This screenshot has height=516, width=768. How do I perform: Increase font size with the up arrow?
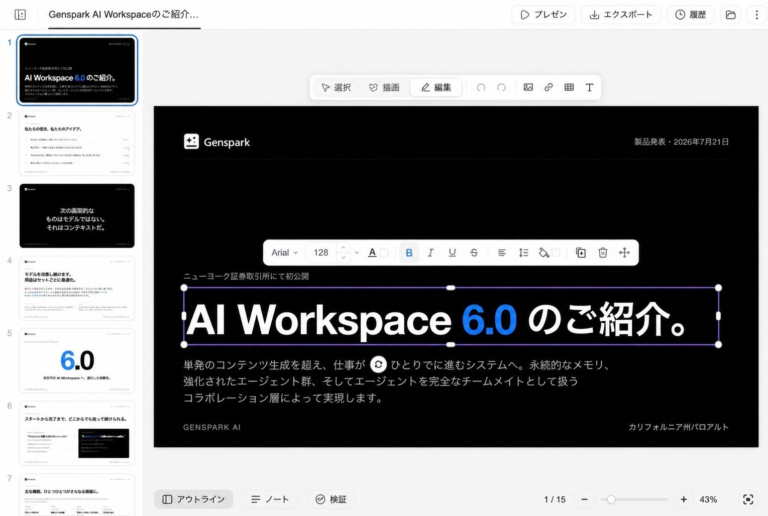click(343, 247)
